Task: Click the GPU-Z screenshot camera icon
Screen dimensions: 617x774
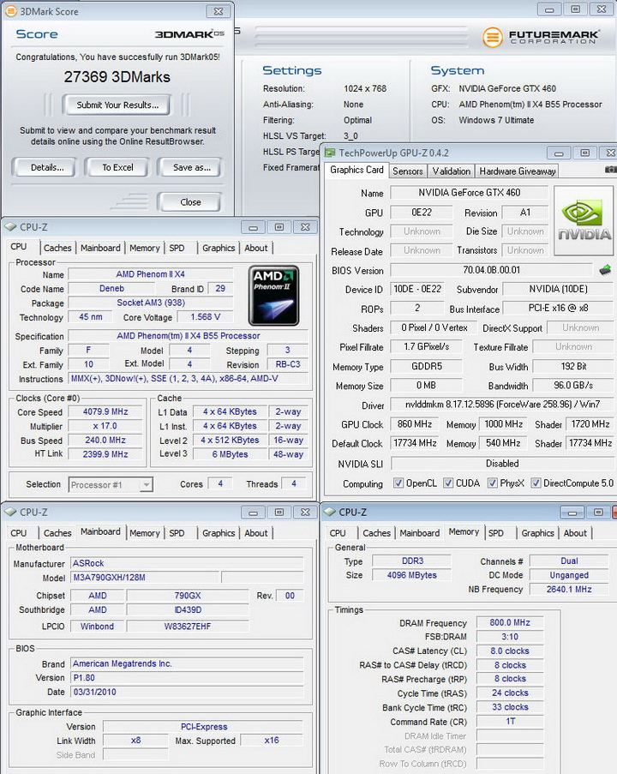Action: pyautogui.click(x=611, y=170)
